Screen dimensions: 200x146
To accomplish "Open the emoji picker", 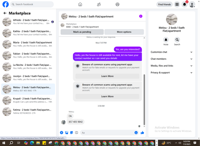I will tap(136, 132).
